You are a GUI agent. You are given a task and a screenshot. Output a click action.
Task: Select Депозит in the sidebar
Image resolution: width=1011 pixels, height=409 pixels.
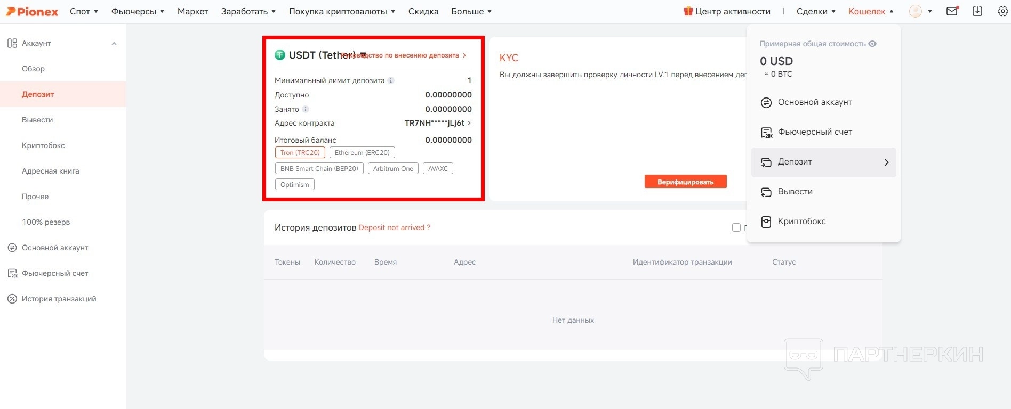(63, 94)
